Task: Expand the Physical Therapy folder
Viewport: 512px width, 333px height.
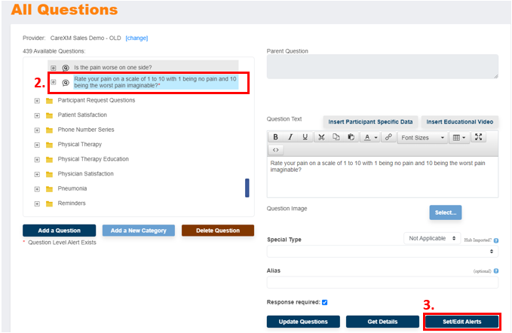Action: [37, 145]
